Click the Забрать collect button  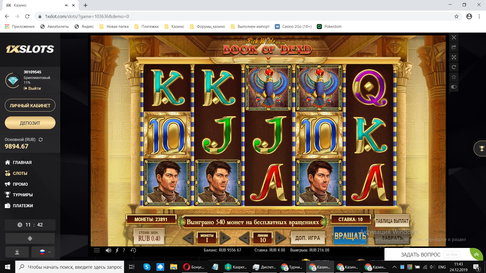click(392, 238)
